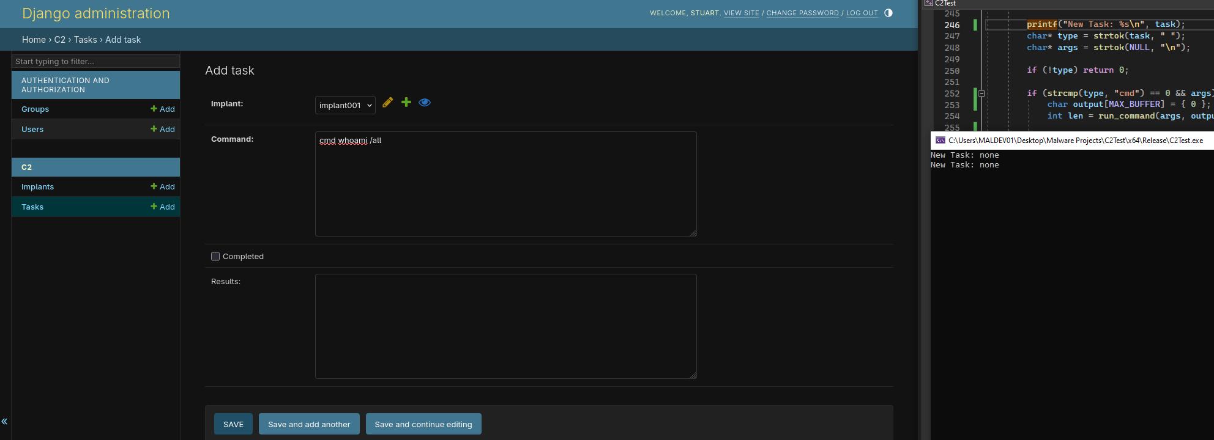Viewport: 1214px width, 440px height.
Task: Toggle the light/dark theme icon
Action: point(888,13)
